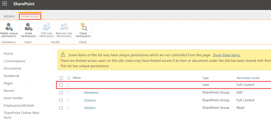Click the Show these items link
271x119 pixels.
pyautogui.click(x=227, y=55)
